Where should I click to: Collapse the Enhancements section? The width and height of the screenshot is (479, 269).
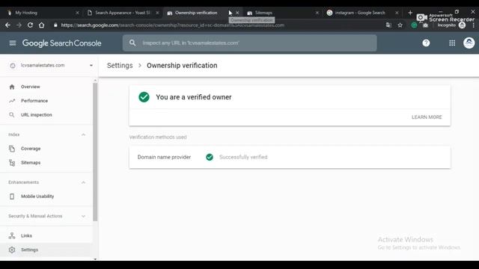[x=83, y=182]
